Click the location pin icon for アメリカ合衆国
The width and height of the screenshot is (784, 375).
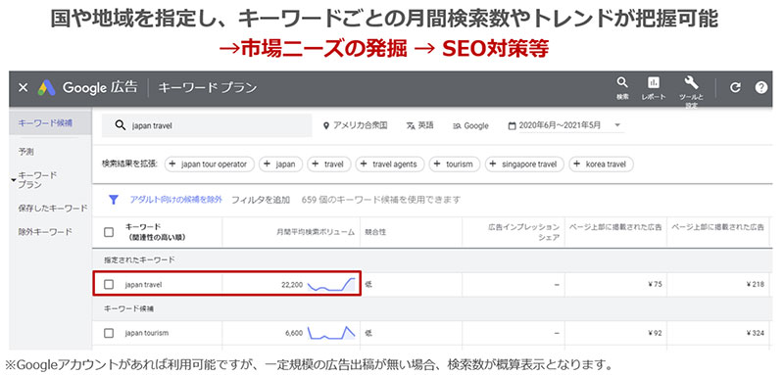pyautogui.click(x=326, y=126)
